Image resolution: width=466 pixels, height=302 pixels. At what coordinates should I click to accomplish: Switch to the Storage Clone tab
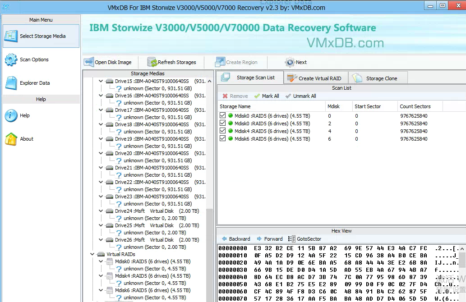[x=378, y=78]
